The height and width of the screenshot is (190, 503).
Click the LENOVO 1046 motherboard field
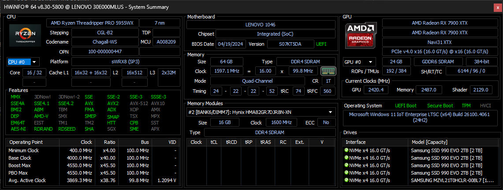[x=261, y=25]
